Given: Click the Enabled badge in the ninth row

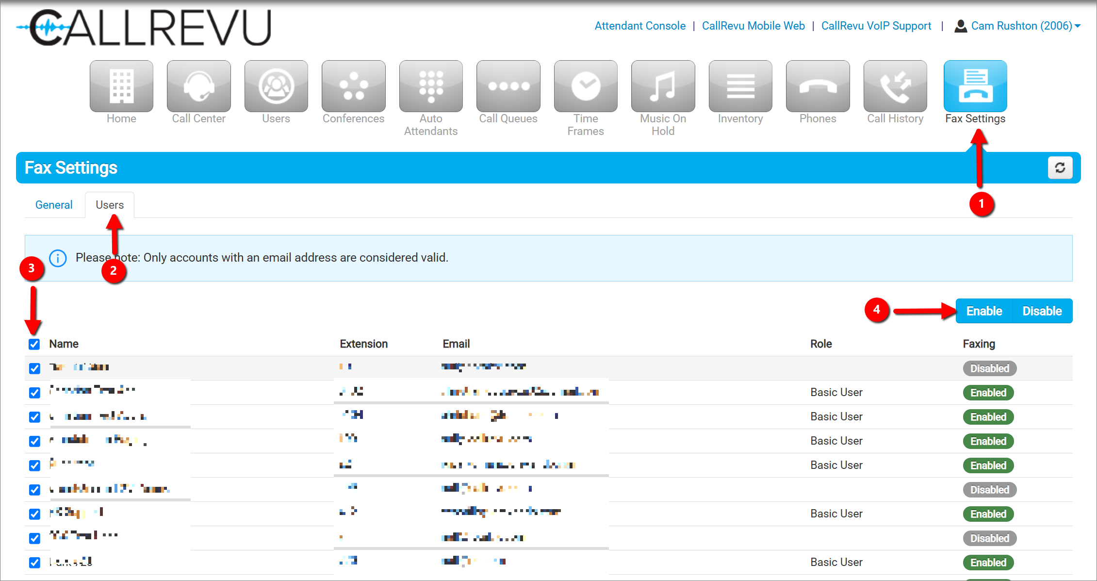Looking at the screenshot, I should (x=988, y=563).
